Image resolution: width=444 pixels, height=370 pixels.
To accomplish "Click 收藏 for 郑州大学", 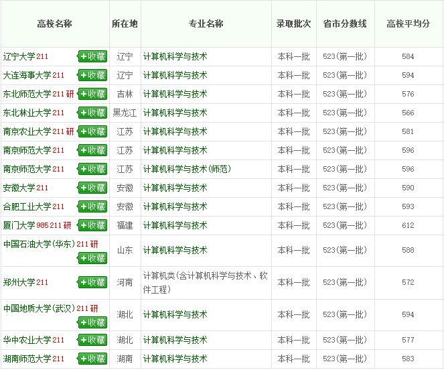I will 92,282.
